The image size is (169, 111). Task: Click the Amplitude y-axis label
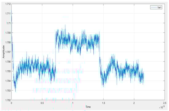tap(4, 52)
